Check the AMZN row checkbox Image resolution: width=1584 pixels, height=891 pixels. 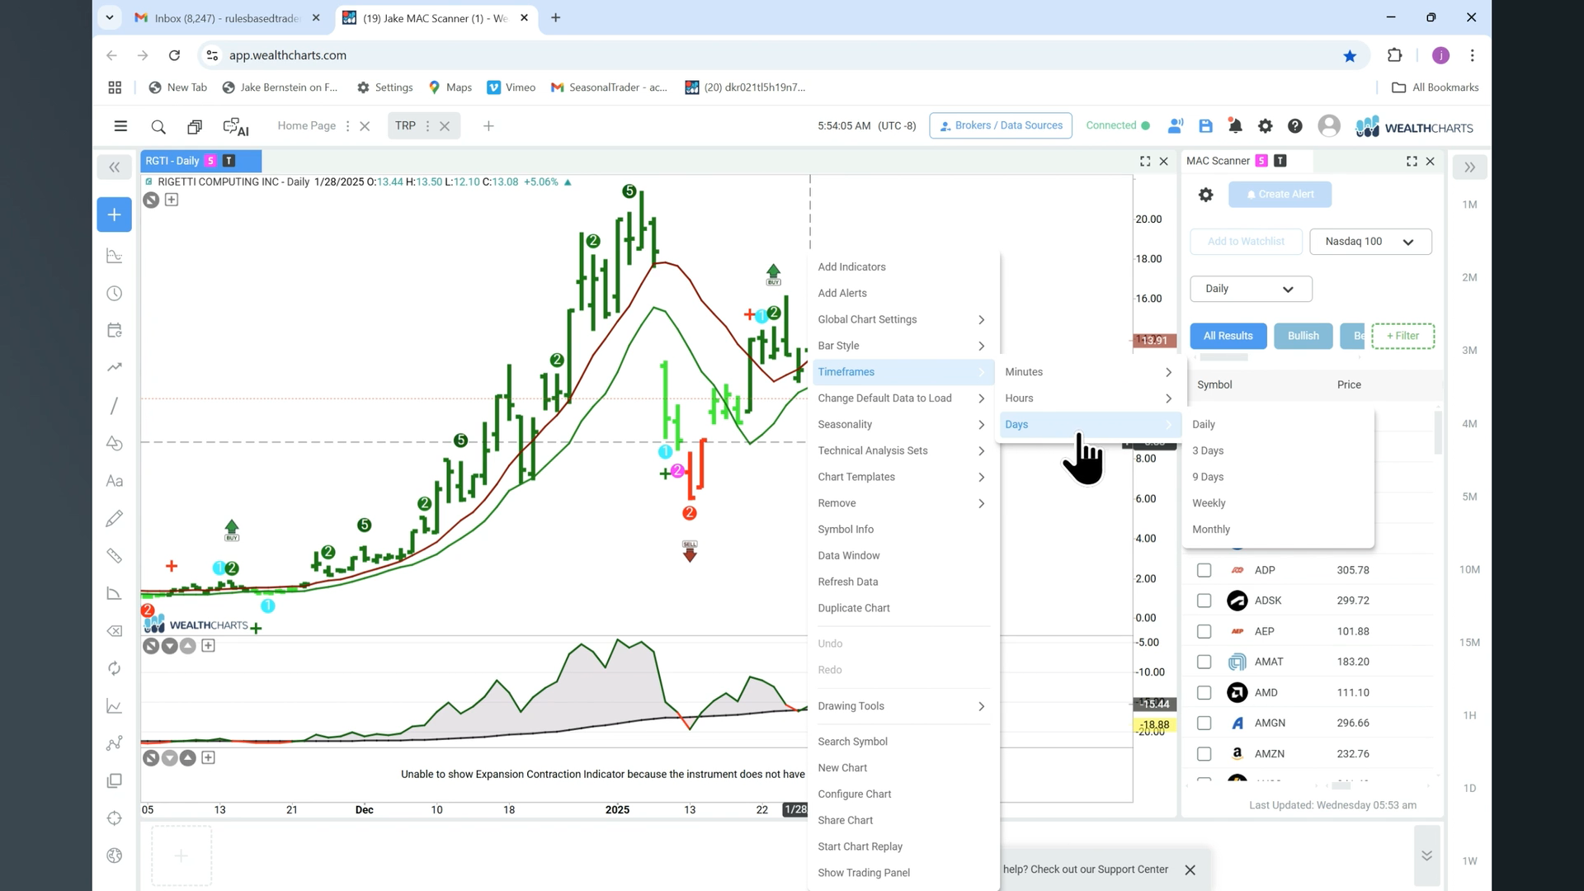point(1204,754)
